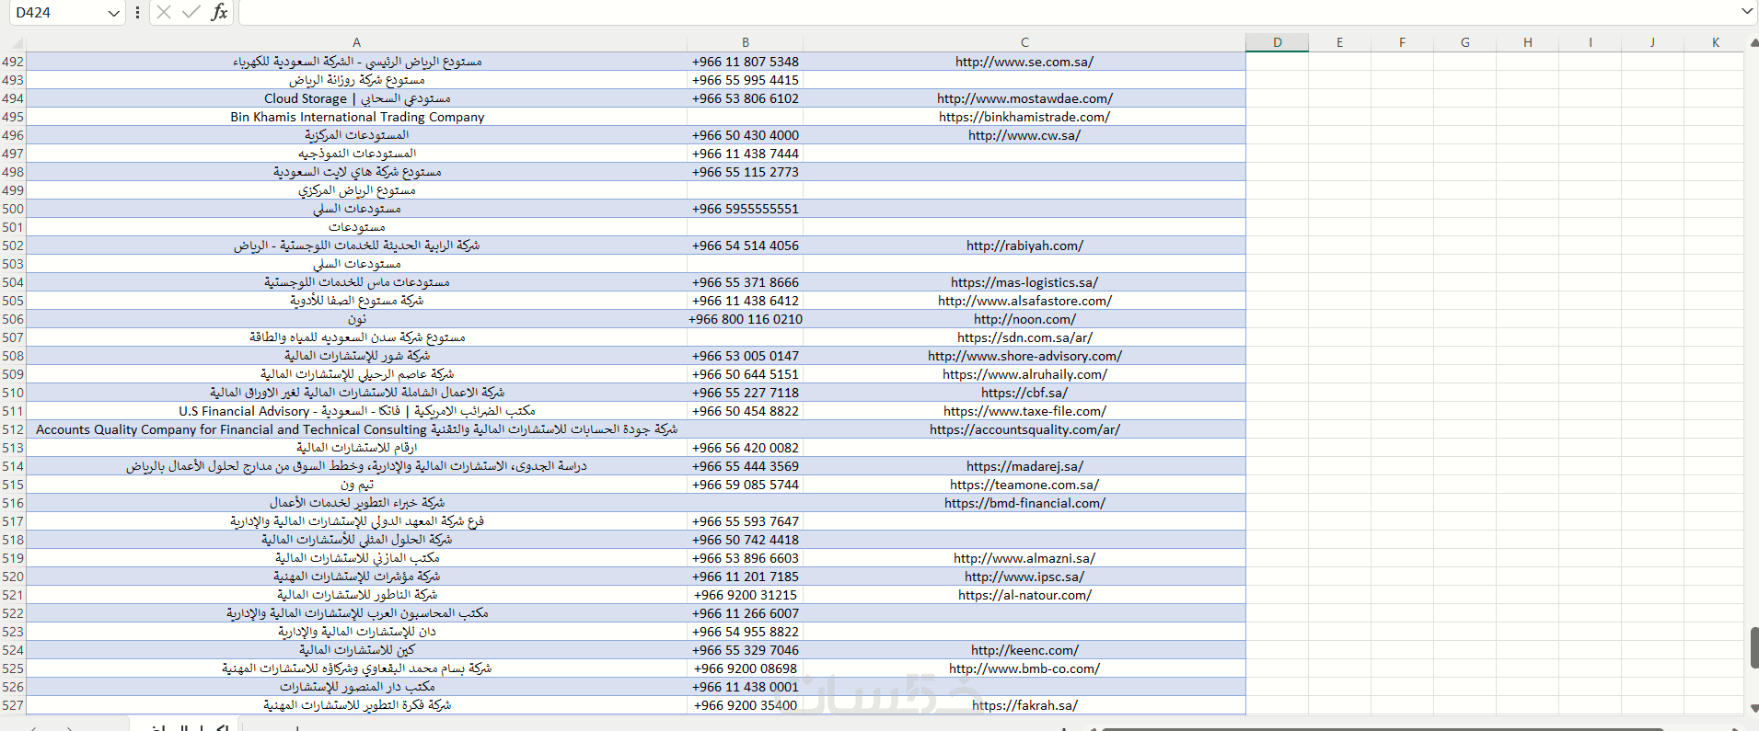
Task: Open link https://binkhamistrade.com/
Action: tap(1024, 117)
